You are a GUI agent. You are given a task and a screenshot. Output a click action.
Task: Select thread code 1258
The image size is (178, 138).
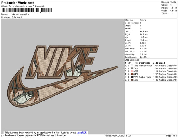click(x=156, y=74)
